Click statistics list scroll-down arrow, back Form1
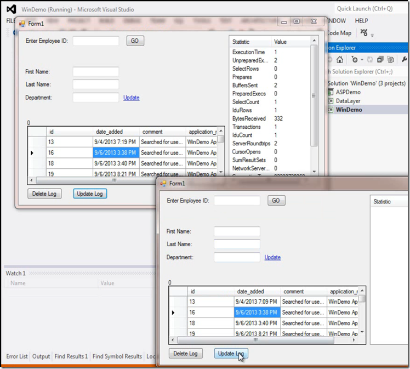Image resolution: width=410 pixels, height=369 pixels. click(314, 172)
